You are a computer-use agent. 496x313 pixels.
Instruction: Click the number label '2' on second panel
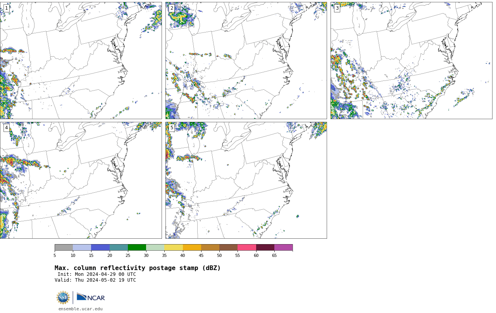tap(172, 8)
